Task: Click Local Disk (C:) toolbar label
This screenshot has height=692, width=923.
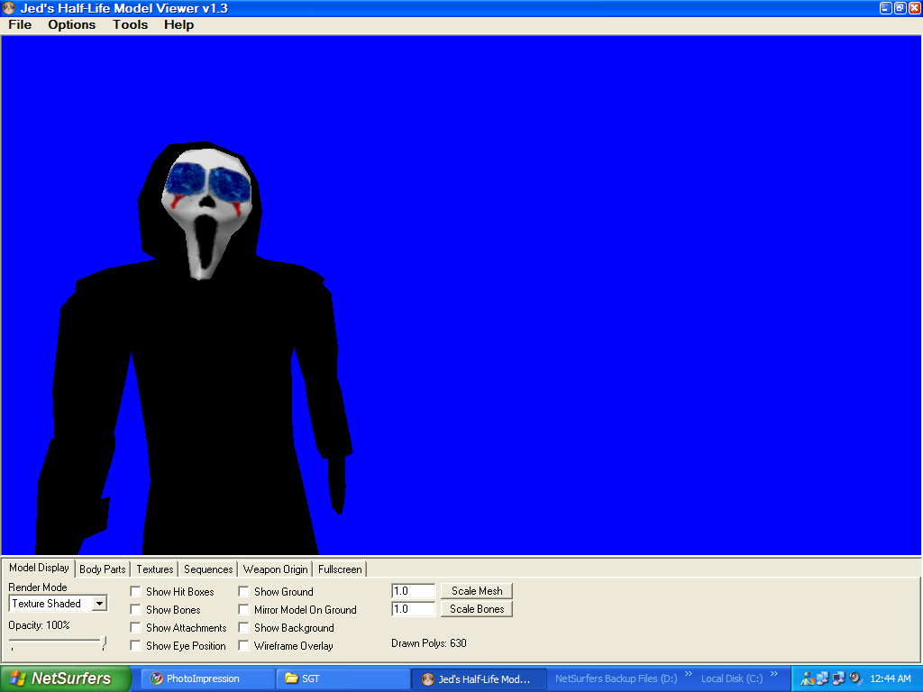Action: 732,678
